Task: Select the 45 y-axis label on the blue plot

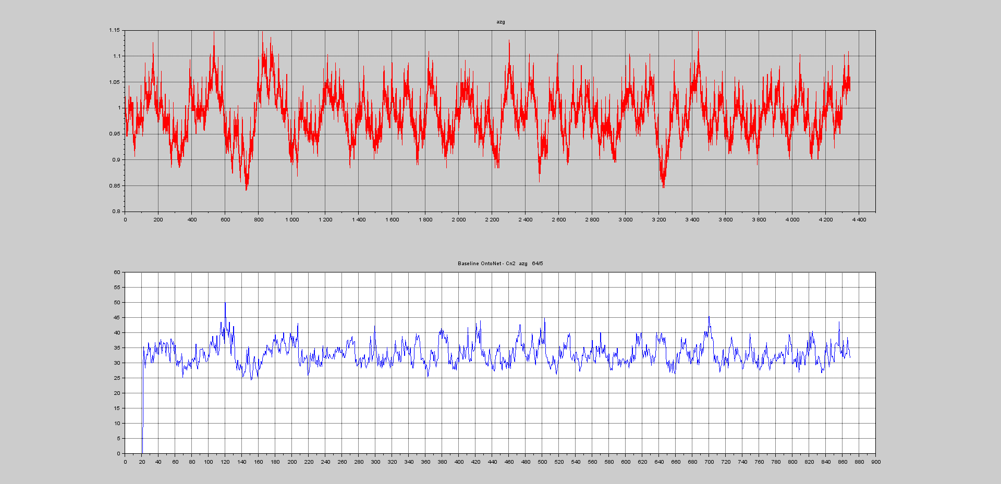Action: tap(117, 318)
